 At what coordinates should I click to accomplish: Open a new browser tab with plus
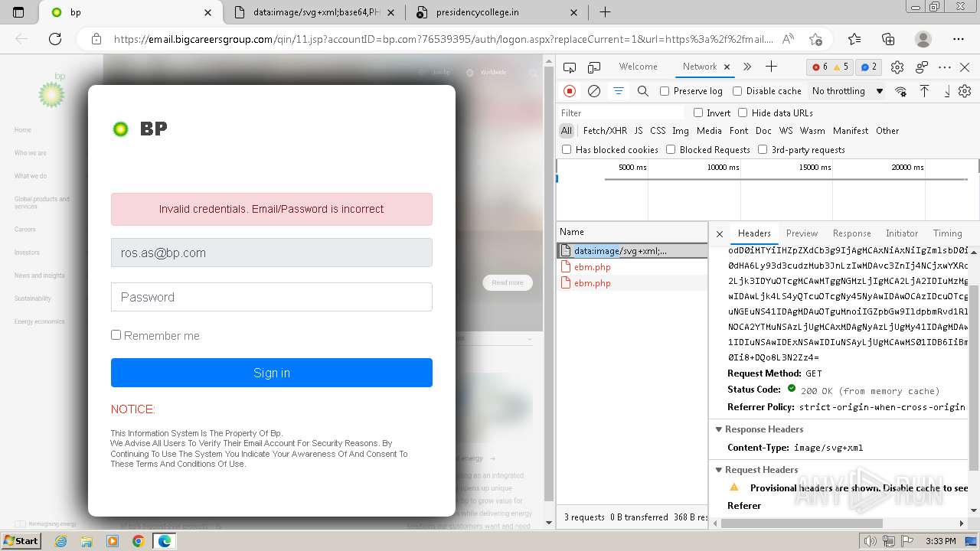(x=605, y=12)
